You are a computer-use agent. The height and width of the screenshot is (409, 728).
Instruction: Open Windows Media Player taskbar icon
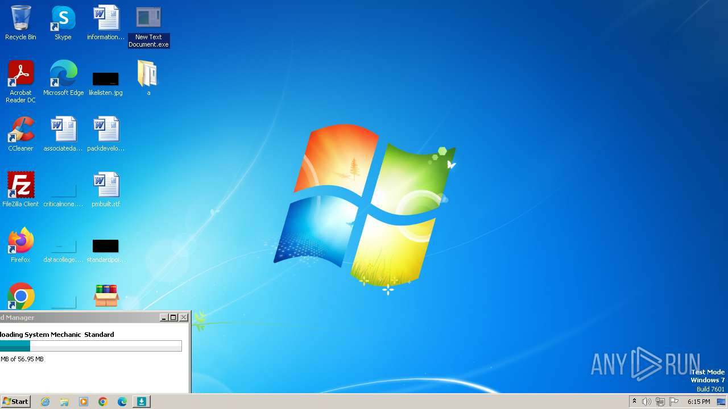click(x=84, y=402)
